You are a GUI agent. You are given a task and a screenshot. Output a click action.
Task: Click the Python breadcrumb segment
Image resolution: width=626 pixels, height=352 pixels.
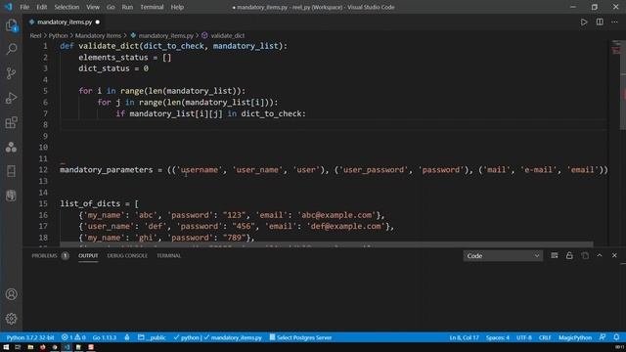pos(59,35)
